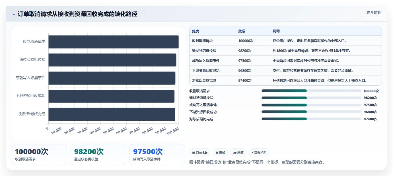Image resolution: width=393 pixels, height=176 pixels.
Task: Click the description about 补偿机制可以追回大部分临时失败
Action: [x=320, y=81]
